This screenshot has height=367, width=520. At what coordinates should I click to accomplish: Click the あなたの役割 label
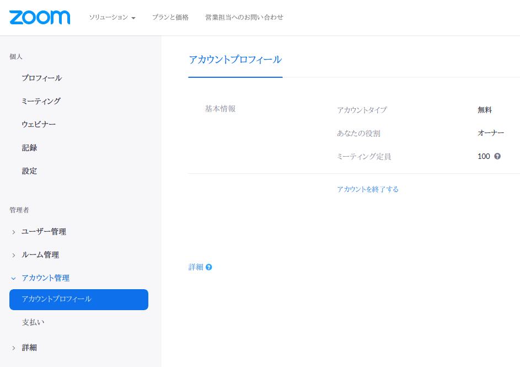pyautogui.click(x=358, y=134)
